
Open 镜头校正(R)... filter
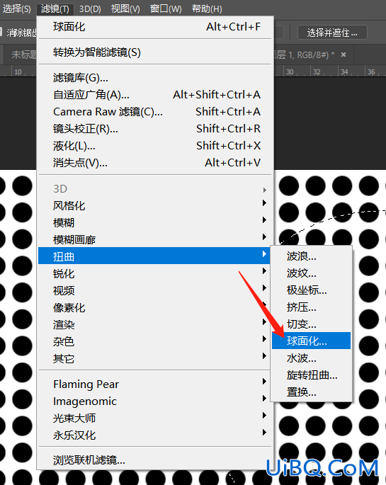click(154, 129)
